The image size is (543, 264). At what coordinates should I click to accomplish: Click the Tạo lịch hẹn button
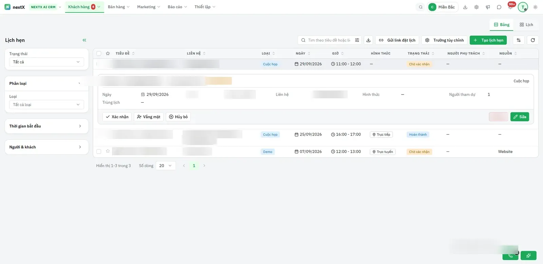click(x=488, y=40)
